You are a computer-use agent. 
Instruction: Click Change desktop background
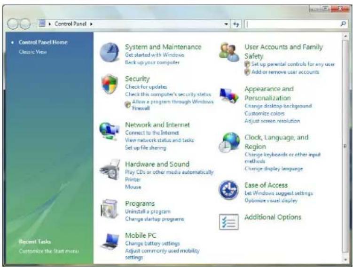278,106
